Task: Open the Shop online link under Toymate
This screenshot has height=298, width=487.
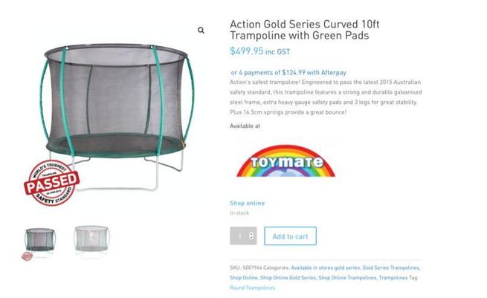Action: pyautogui.click(x=247, y=203)
